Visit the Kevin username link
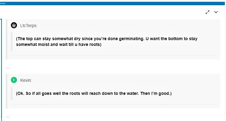This screenshot has height=121, width=226. 26,80
